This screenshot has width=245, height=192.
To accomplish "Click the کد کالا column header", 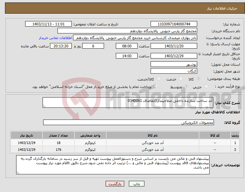I will tap(215, 135).
